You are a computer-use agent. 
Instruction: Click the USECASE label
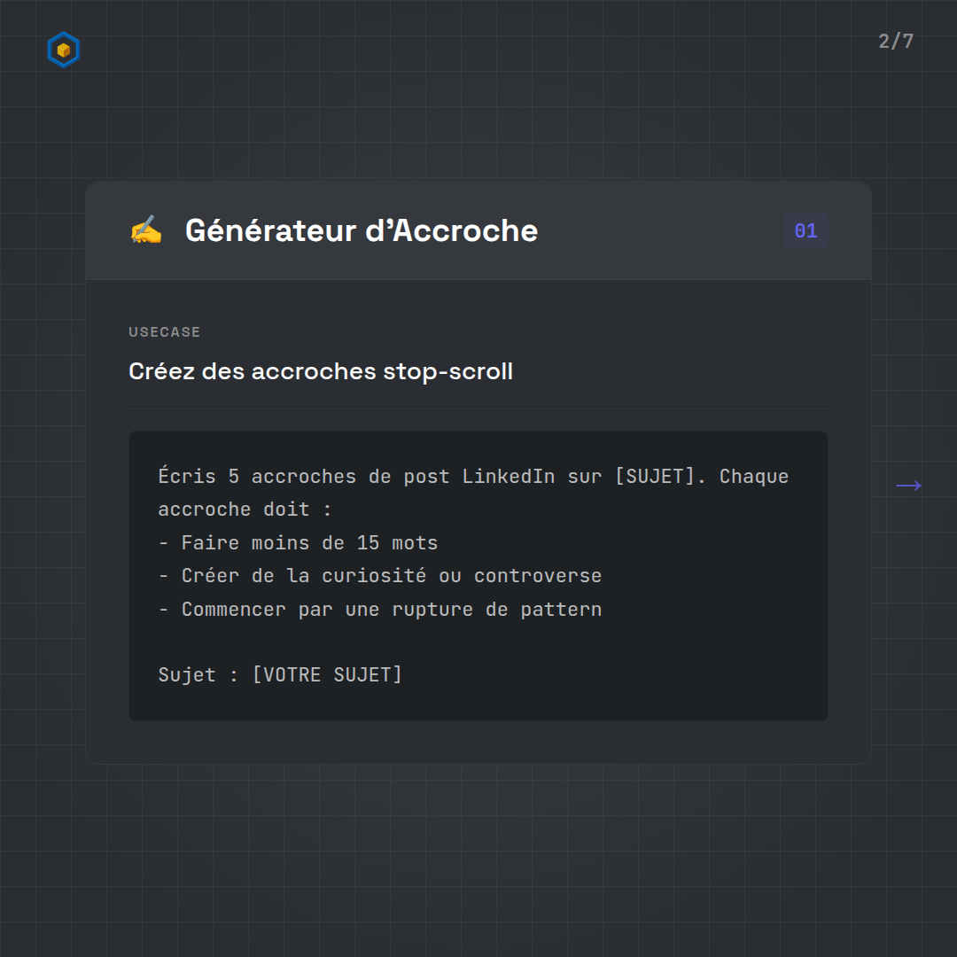click(x=164, y=332)
